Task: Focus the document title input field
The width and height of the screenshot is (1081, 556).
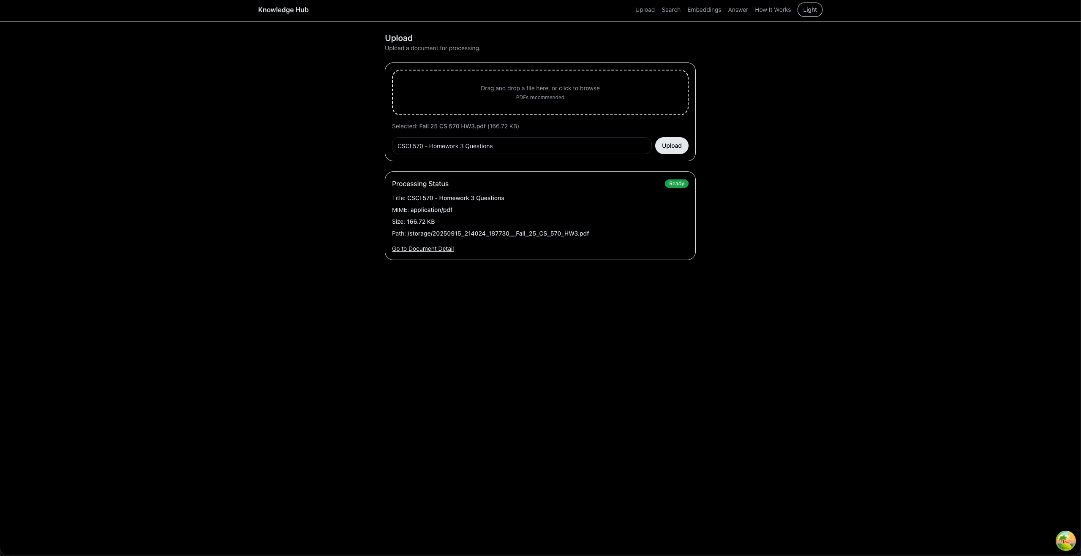Action: 521,146
